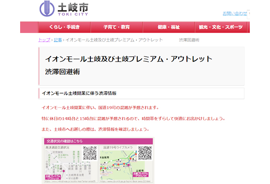
Task: Click the red text about 休日の14時台と15時台
Action: [133, 119]
